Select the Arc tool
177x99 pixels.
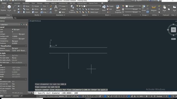tap(15, 8)
